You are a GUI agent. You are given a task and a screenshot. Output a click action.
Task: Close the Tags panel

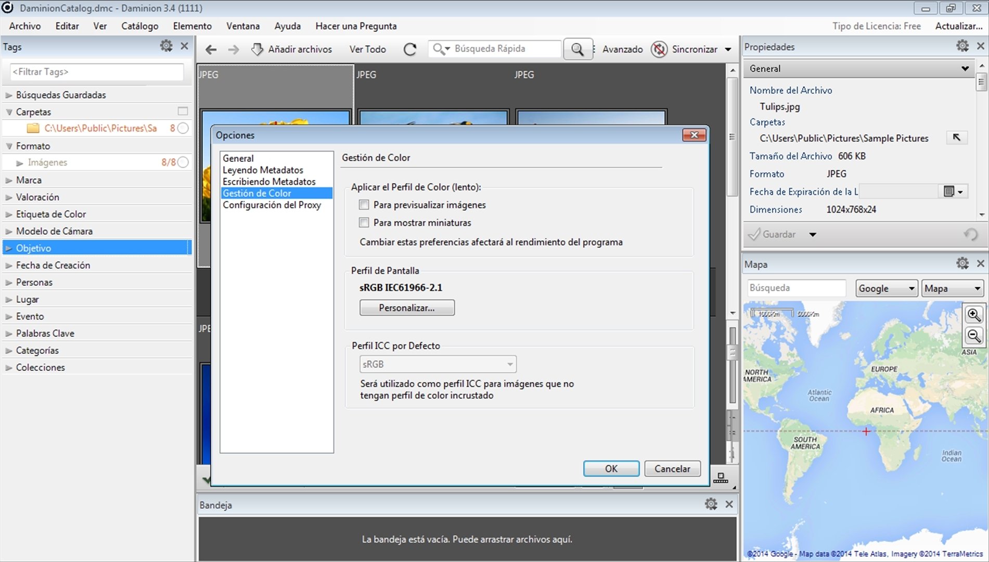click(x=184, y=46)
